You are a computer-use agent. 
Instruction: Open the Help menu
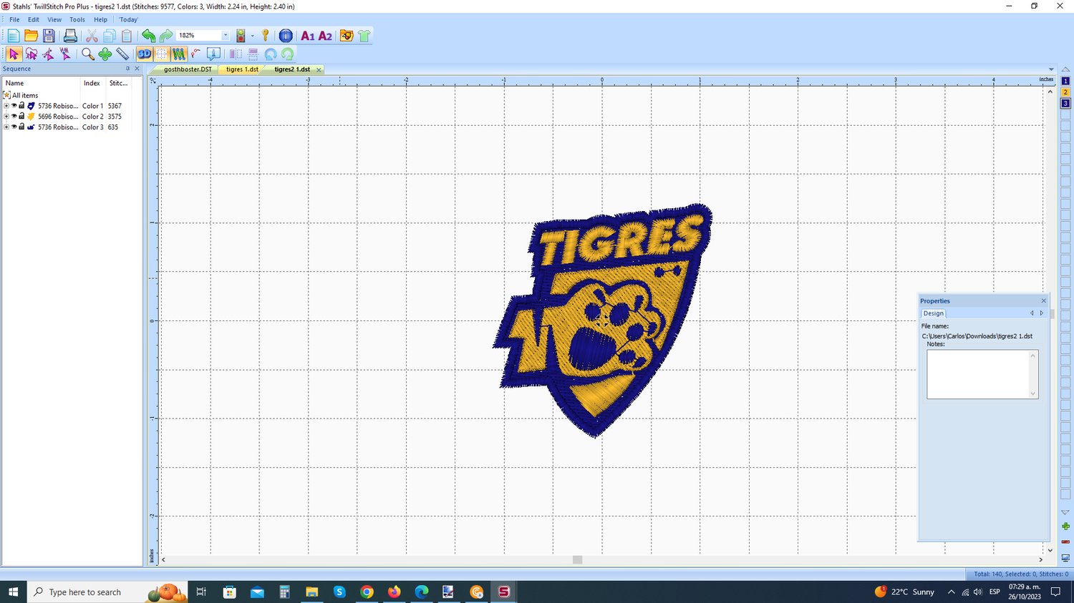[100, 19]
